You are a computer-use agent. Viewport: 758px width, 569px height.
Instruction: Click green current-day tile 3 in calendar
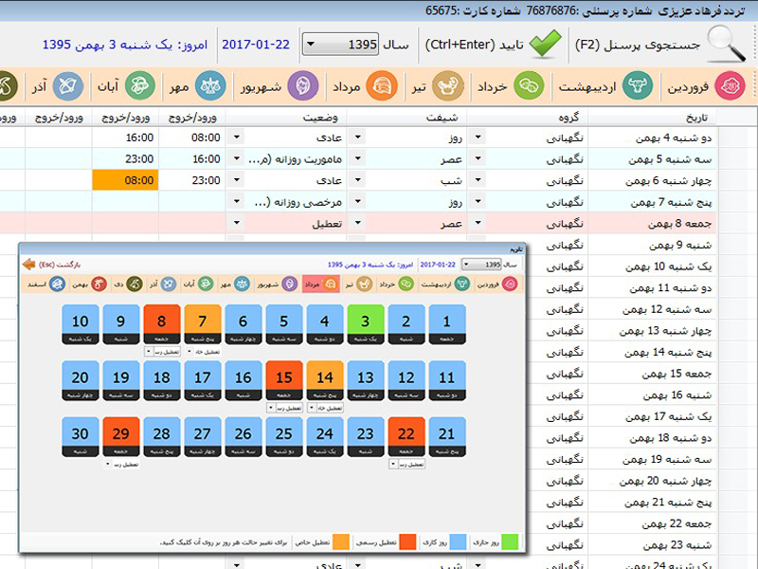[366, 324]
